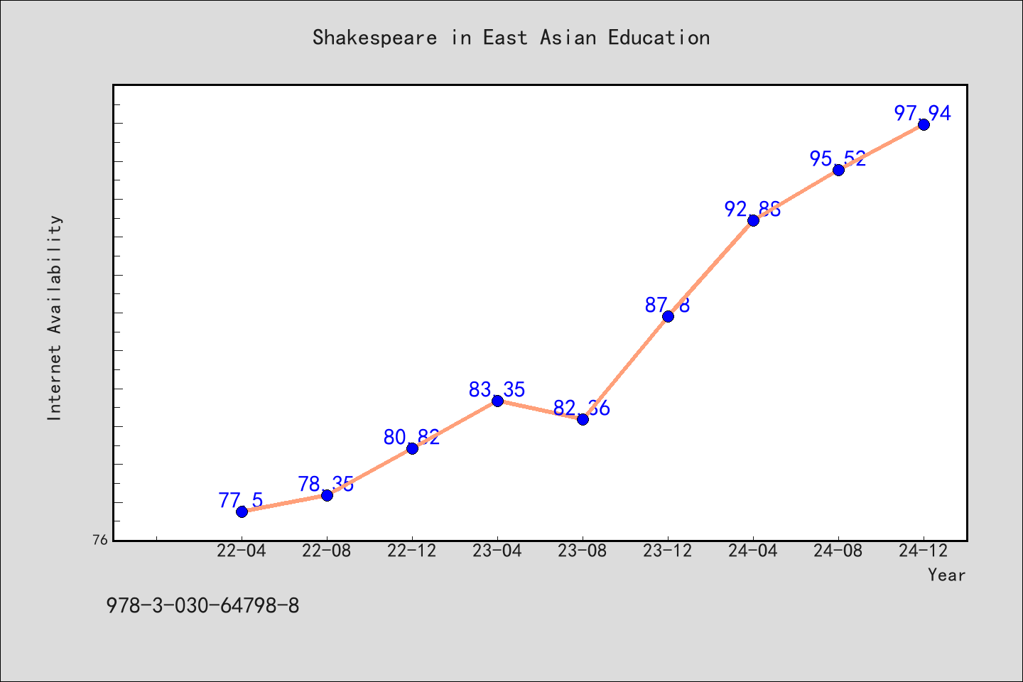Click the 23-08 data point marker
Viewport: 1023px width, 682px height.
click(583, 419)
